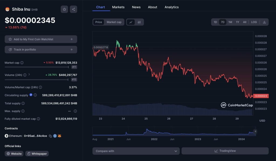Click the share icon beside the coin name
Viewport: 276px width, 161px height.
pyautogui.click(x=73, y=9)
